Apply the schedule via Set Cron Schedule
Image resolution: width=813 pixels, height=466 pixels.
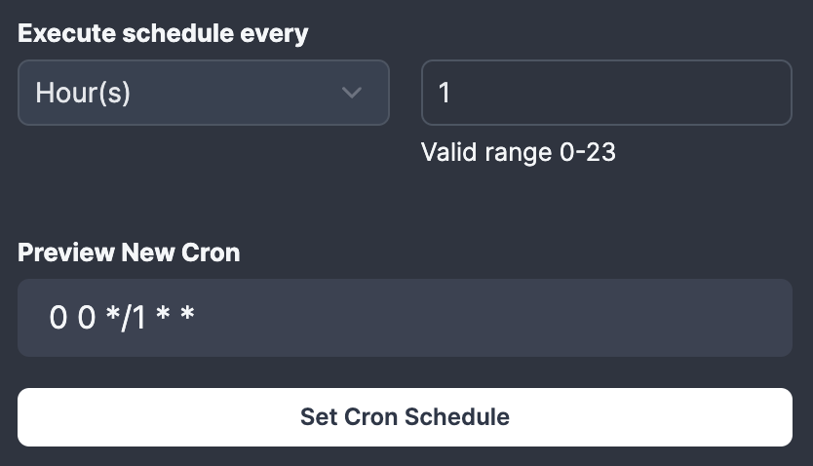(x=405, y=417)
